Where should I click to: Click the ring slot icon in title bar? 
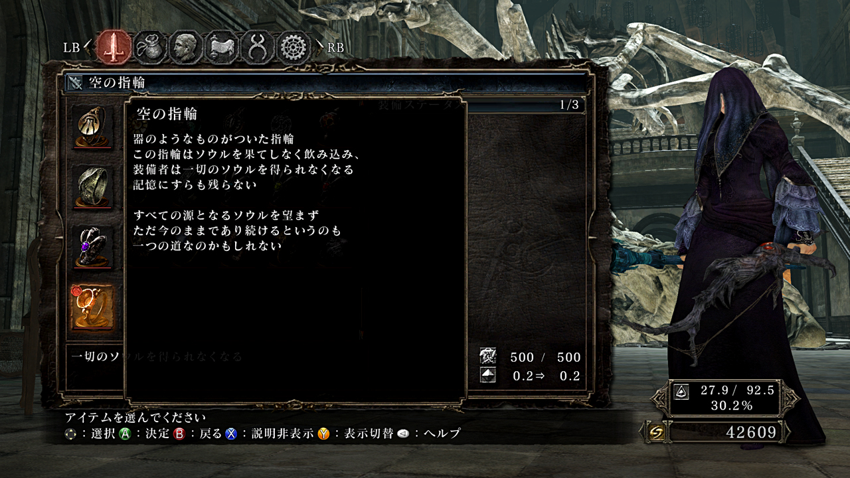tap(75, 83)
